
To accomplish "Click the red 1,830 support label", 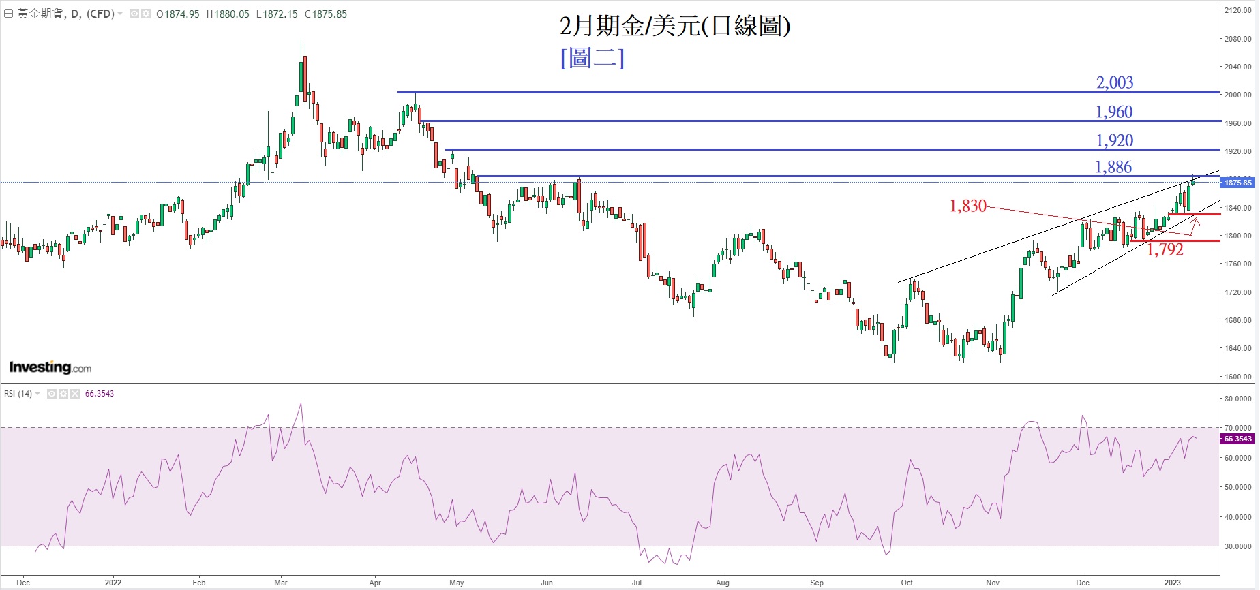I will pos(967,206).
